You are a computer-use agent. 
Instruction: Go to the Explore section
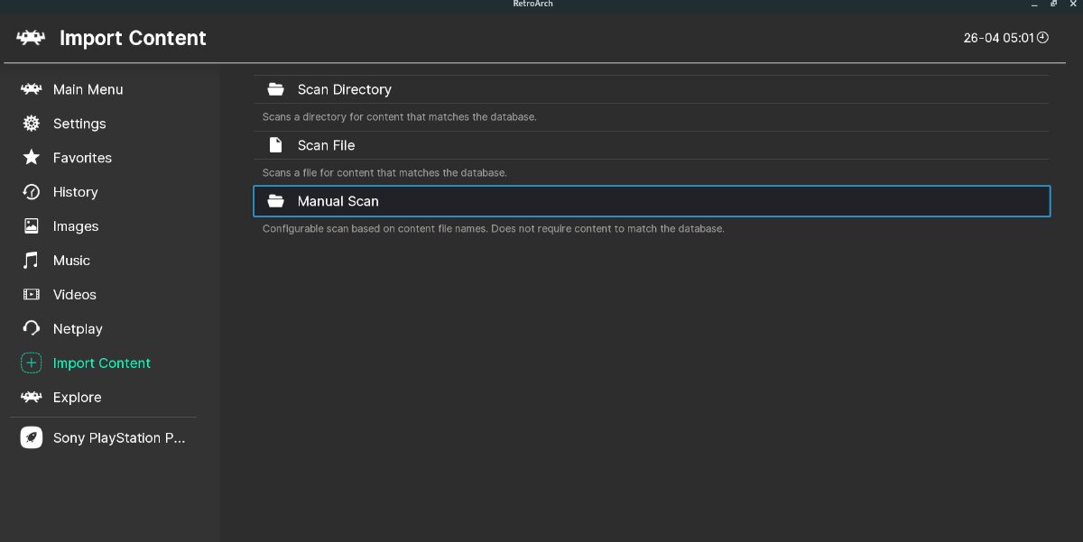[77, 398]
